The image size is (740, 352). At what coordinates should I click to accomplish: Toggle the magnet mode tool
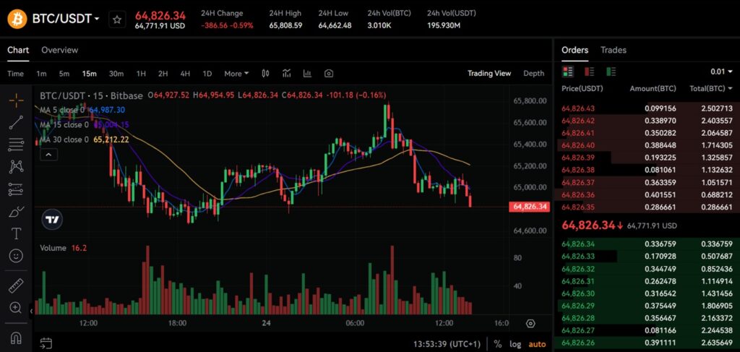click(x=16, y=338)
